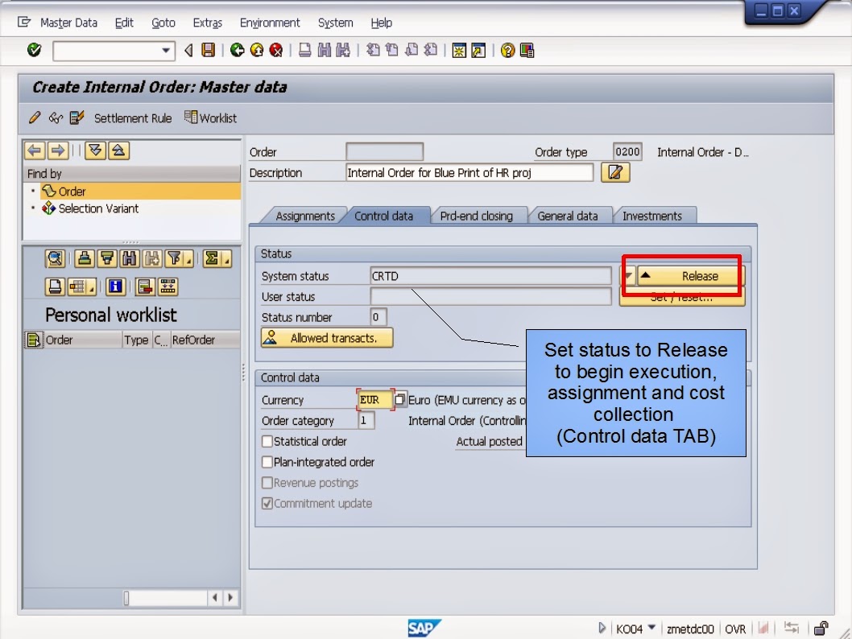Select the binoculars Find icon in the worklist panel
Viewport: 852px width, 639px height.
[130, 259]
